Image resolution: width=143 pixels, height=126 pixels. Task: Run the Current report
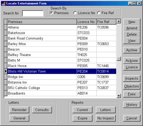pos(83,110)
